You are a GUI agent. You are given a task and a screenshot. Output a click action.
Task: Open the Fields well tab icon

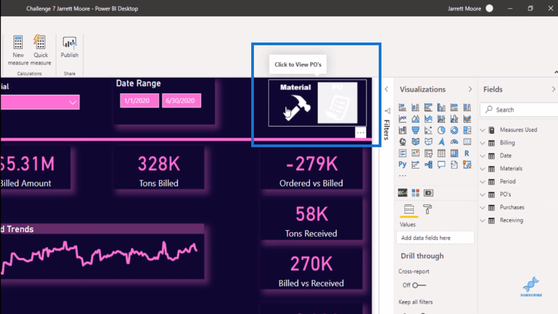[x=409, y=209]
